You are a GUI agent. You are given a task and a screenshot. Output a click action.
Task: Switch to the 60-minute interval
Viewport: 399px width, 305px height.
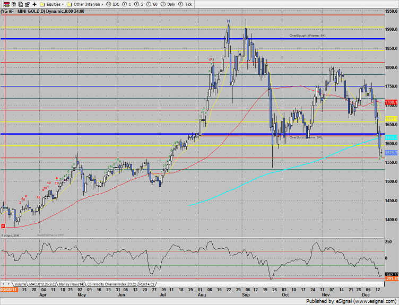(152, 4)
